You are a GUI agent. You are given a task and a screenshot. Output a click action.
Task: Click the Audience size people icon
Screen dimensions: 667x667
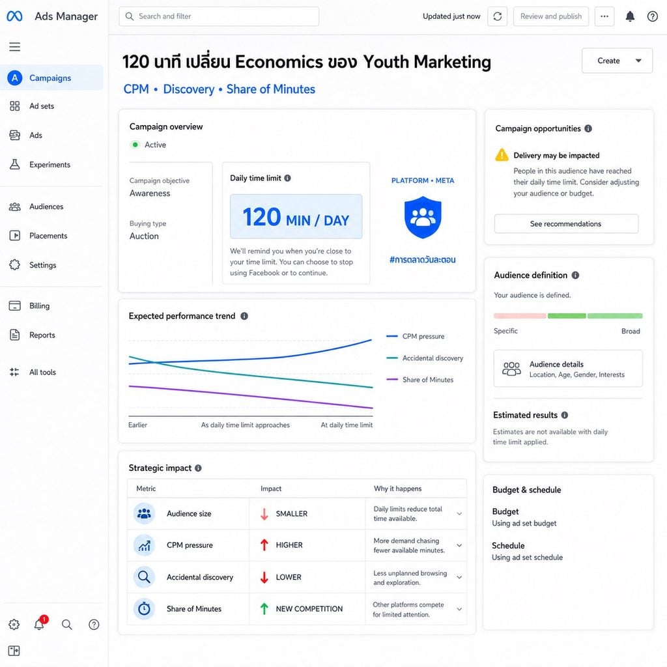tap(144, 513)
